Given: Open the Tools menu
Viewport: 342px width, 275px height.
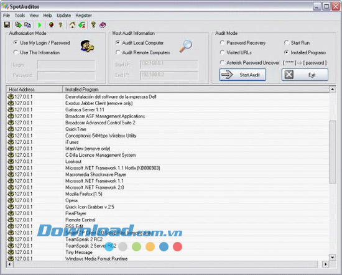Looking at the screenshot, I should click(20, 16).
